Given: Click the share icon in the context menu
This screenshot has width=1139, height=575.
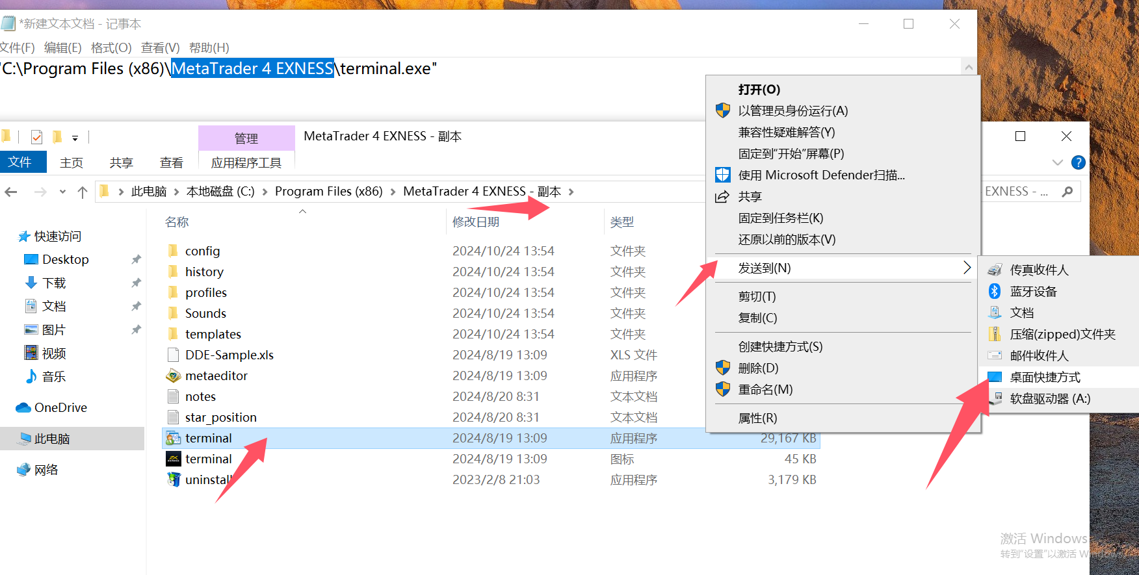Looking at the screenshot, I should (x=722, y=196).
